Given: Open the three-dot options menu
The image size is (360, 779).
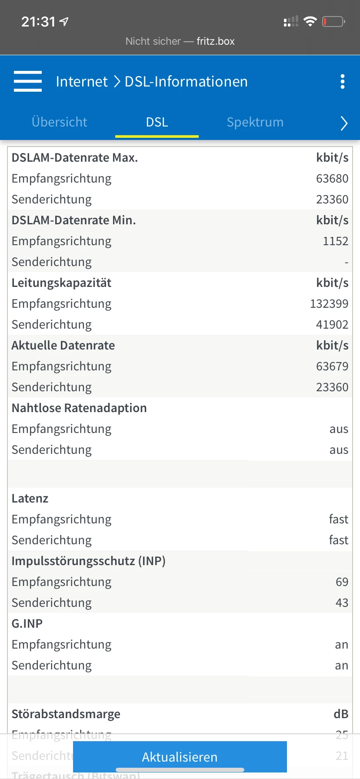Looking at the screenshot, I should pyautogui.click(x=343, y=81).
